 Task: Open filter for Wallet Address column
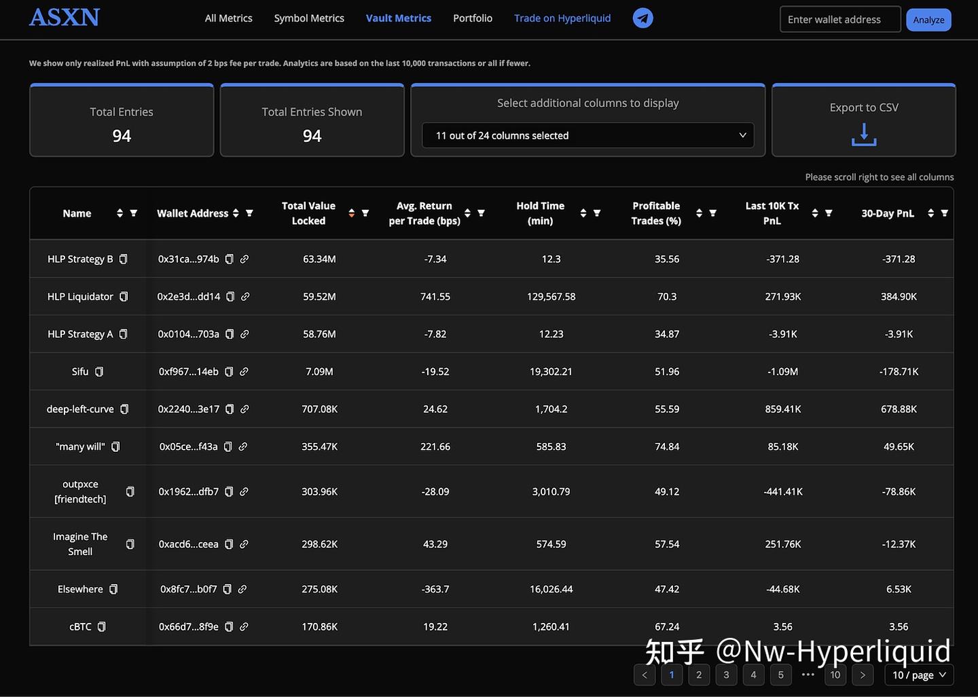pyautogui.click(x=249, y=213)
